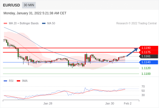
Task: Click the 9MA legend label
Action: 25,81
